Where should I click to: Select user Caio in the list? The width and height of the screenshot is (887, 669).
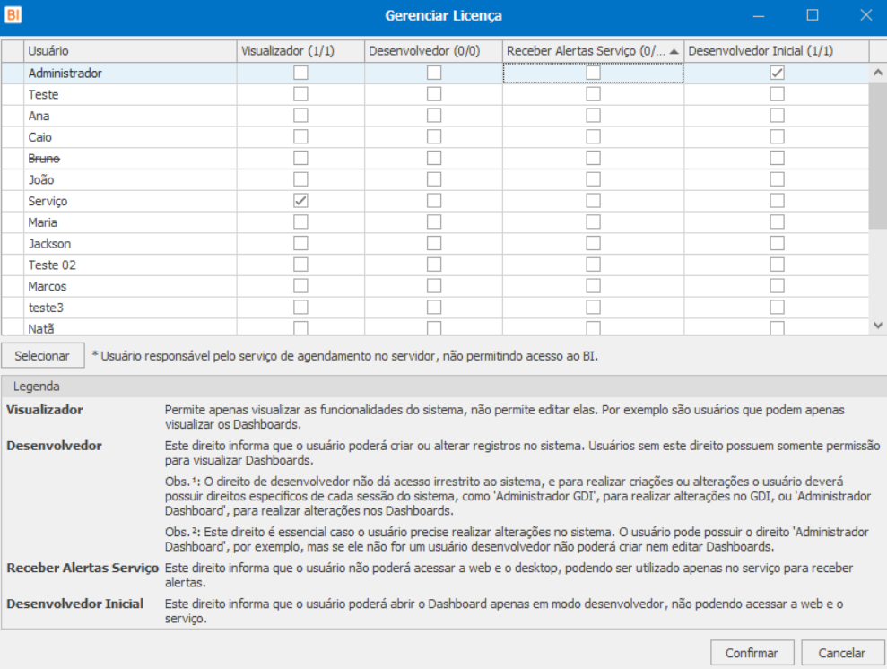(40, 137)
